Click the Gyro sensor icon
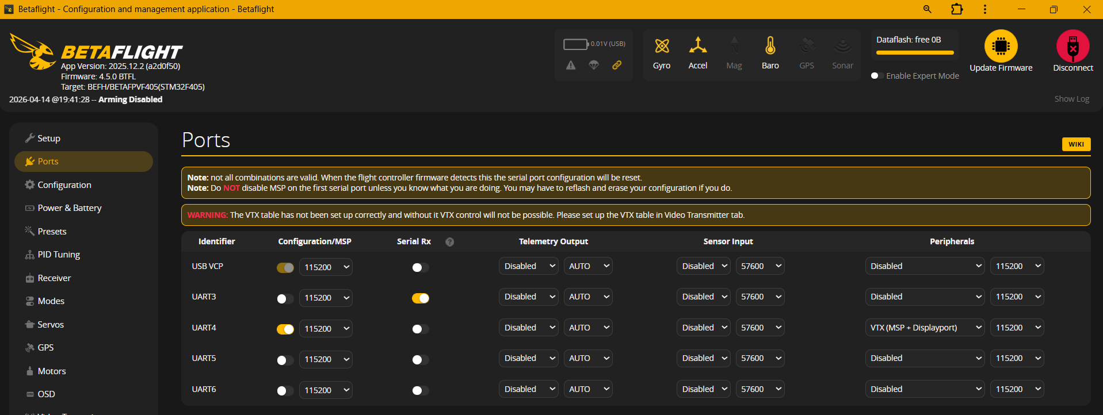 coord(662,46)
